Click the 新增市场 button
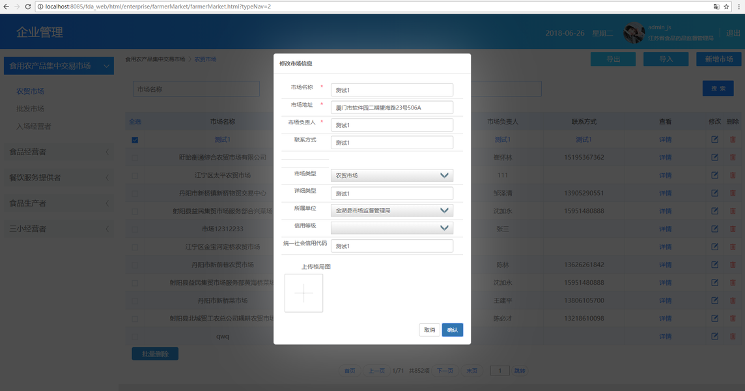Viewport: 745px width, 391px height. point(719,59)
